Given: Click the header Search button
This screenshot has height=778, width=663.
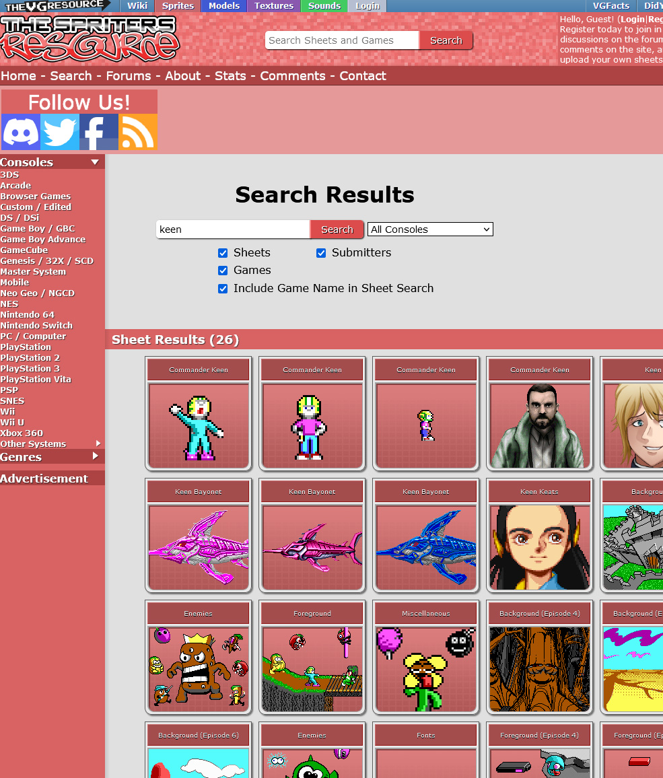Looking at the screenshot, I should pyautogui.click(x=446, y=40).
